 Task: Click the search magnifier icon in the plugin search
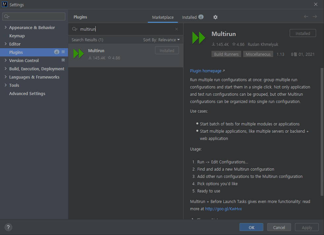click(x=74, y=29)
